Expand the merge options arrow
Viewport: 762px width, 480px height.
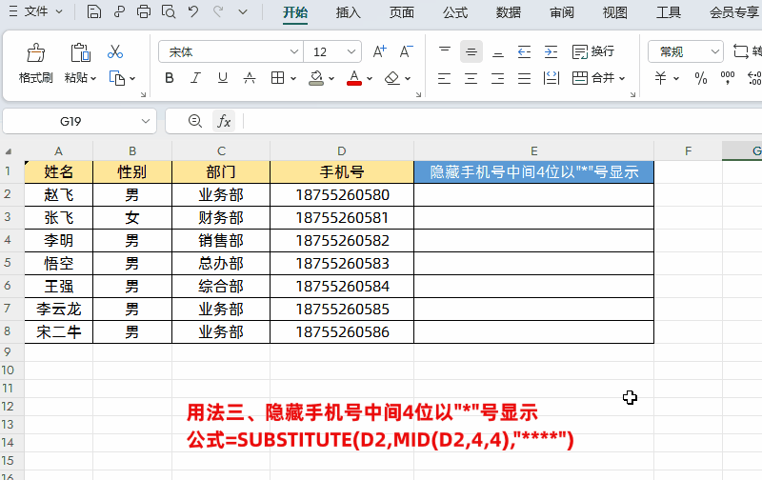[622, 78]
